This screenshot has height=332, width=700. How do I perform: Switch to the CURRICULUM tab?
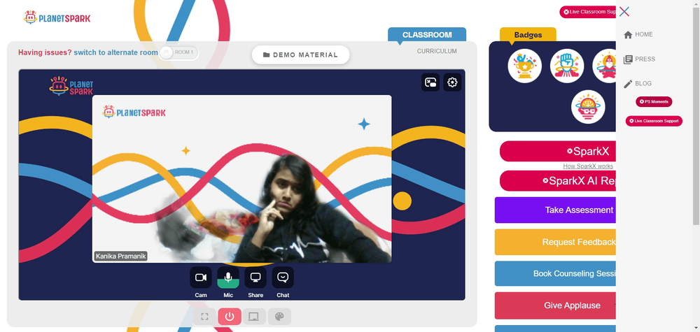[x=437, y=51]
